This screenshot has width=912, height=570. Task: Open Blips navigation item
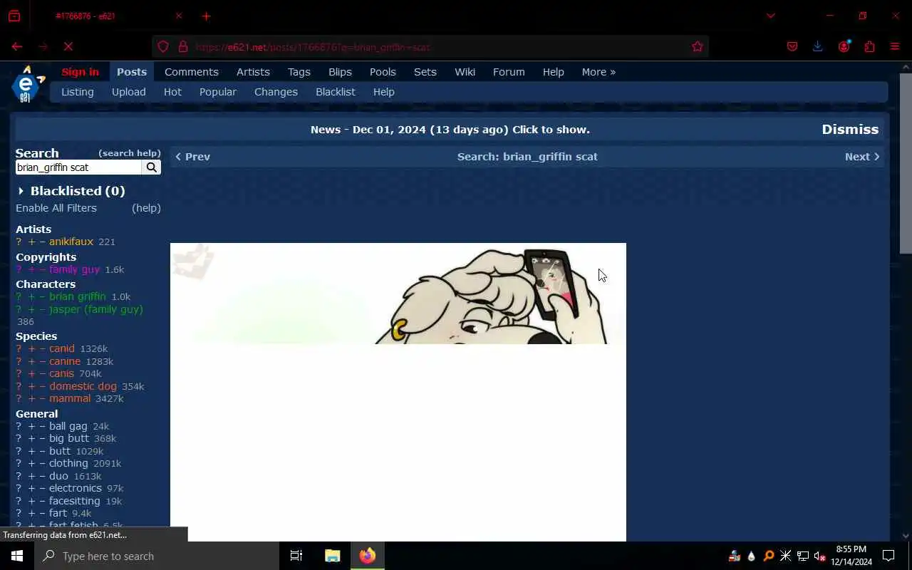pos(340,72)
